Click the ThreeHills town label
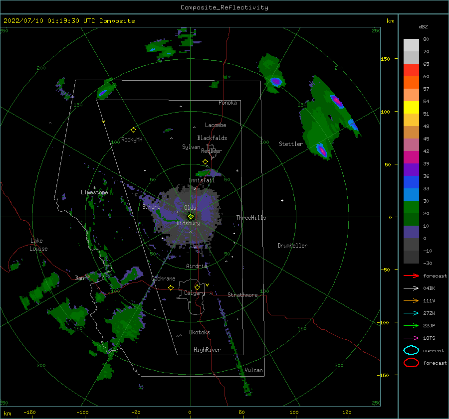The image size is (449, 419). coord(251,218)
